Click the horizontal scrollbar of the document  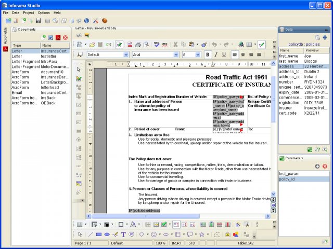[x=146, y=216]
